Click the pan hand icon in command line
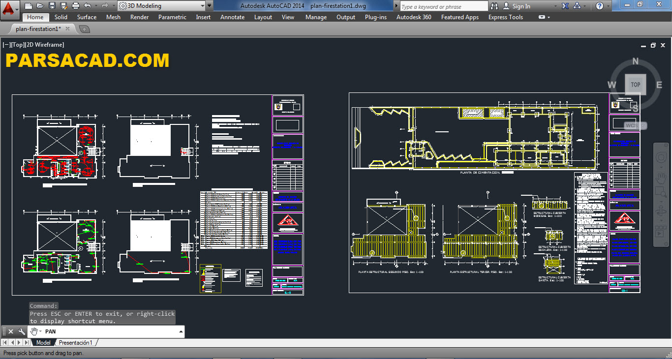Image resolution: width=672 pixels, height=359 pixels. [x=34, y=331]
